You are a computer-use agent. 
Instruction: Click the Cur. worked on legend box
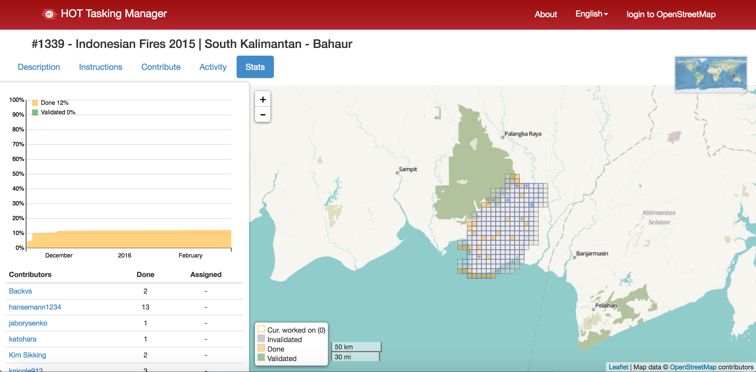pos(261,329)
